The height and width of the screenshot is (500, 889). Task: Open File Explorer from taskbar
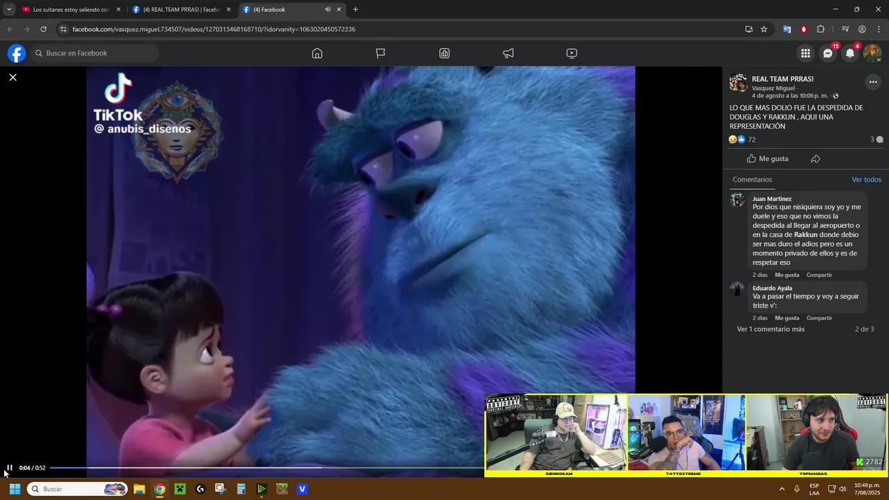click(139, 489)
